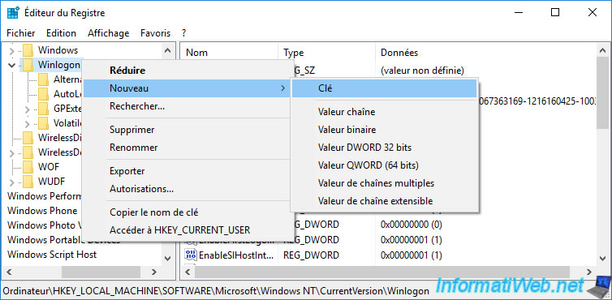612x300 pixels.
Task: Click the WOF folder icon
Action: tap(28, 167)
